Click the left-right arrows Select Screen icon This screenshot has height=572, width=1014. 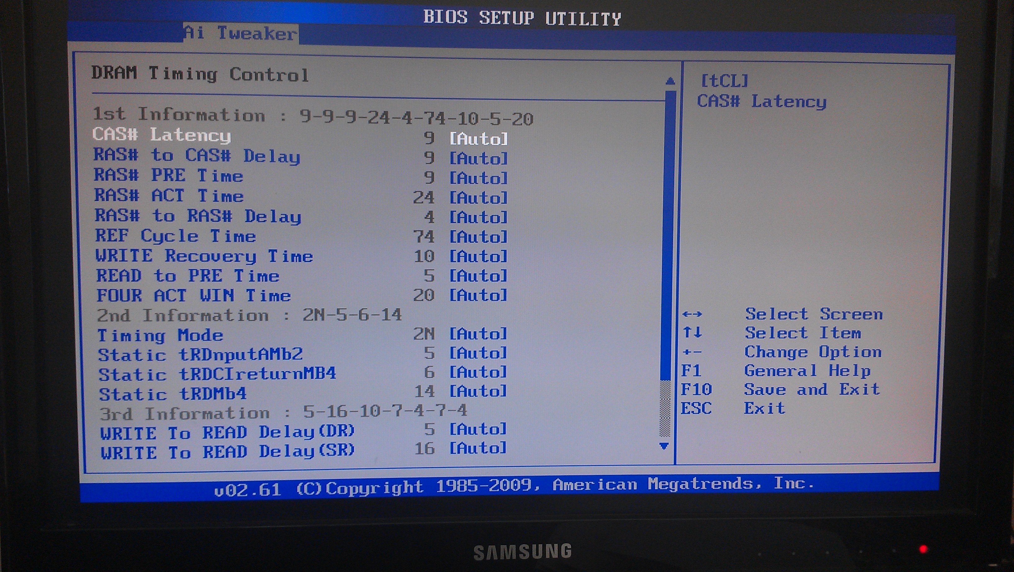692,314
